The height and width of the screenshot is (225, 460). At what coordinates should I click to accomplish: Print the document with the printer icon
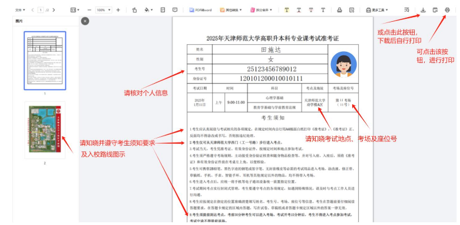click(447, 10)
